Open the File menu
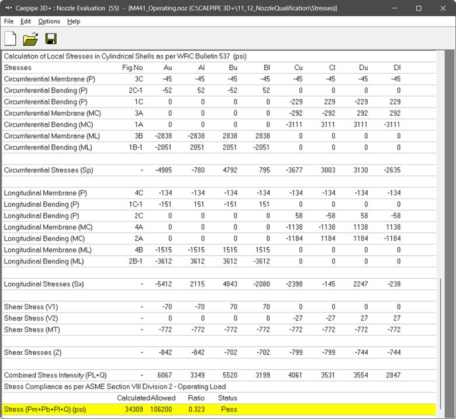Viewport: 456px width, 419px height. (x=9, y=22)
